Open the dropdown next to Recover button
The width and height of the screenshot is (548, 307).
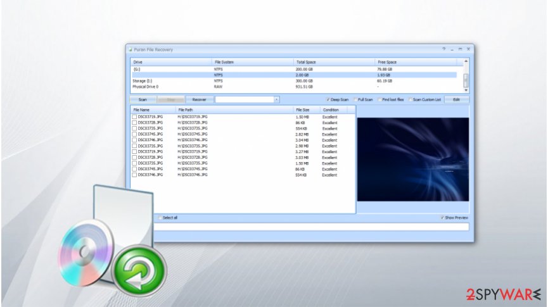pos(276,99)
